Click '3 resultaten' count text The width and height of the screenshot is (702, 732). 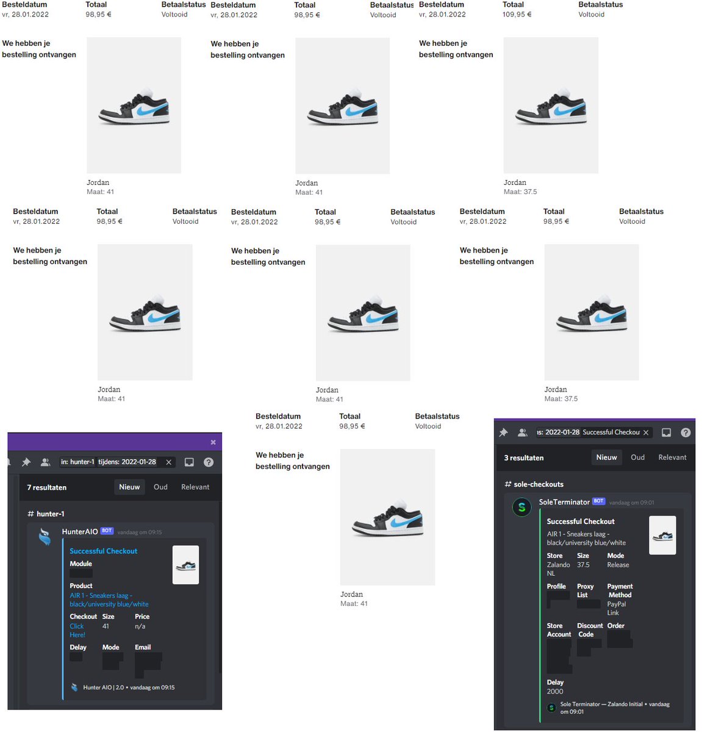click(524, 458)
